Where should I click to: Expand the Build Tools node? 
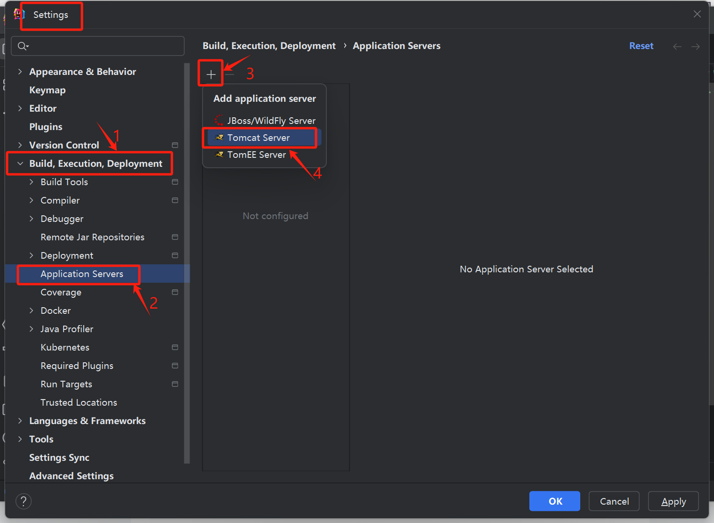(31, 182)
